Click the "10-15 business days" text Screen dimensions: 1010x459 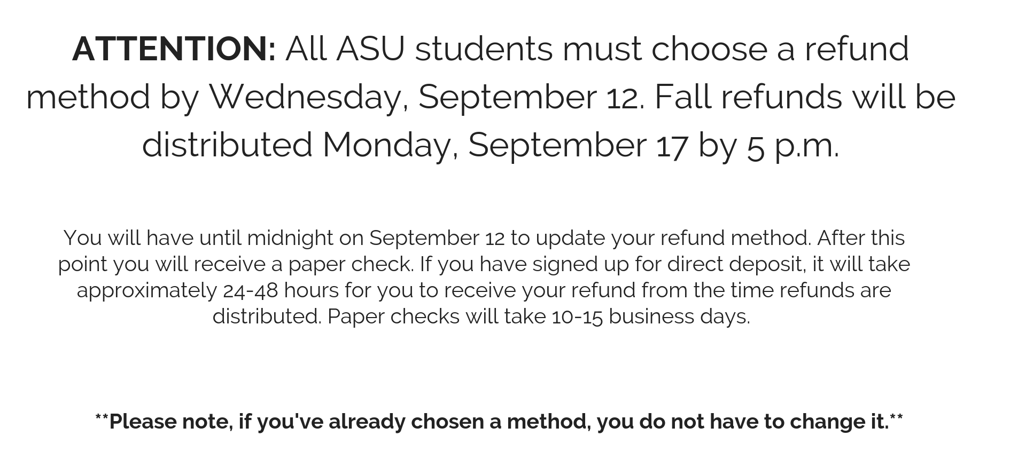pos(650,317)
